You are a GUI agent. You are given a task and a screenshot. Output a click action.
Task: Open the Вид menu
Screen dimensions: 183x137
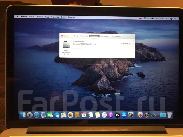[47, 17]
